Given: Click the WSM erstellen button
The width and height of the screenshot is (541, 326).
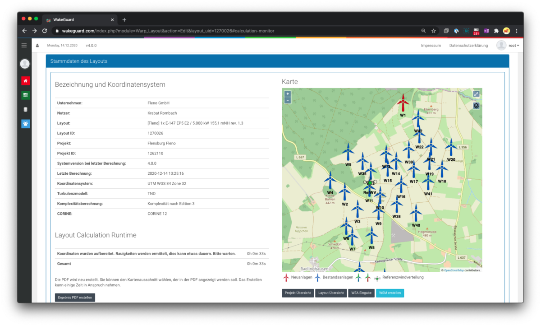Looking at the screenshot, I should (390, 293).
